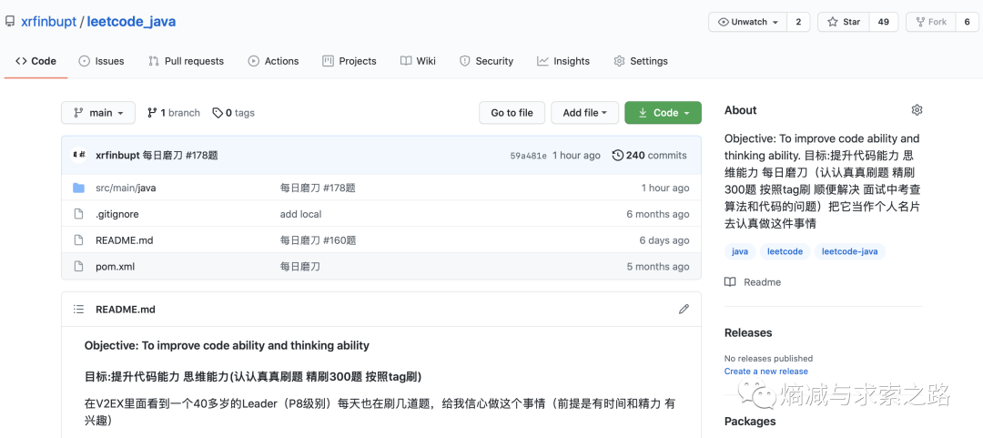
Task: Open the Settings tab
Action: point(640,61)
